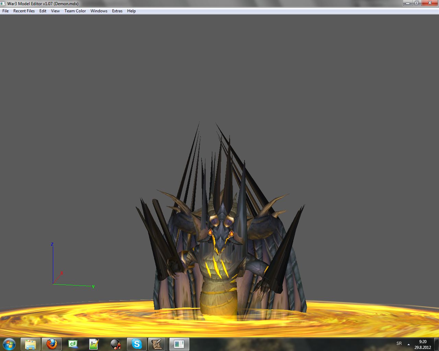Launch the C# editor taskbar icon

pos(73,344)
